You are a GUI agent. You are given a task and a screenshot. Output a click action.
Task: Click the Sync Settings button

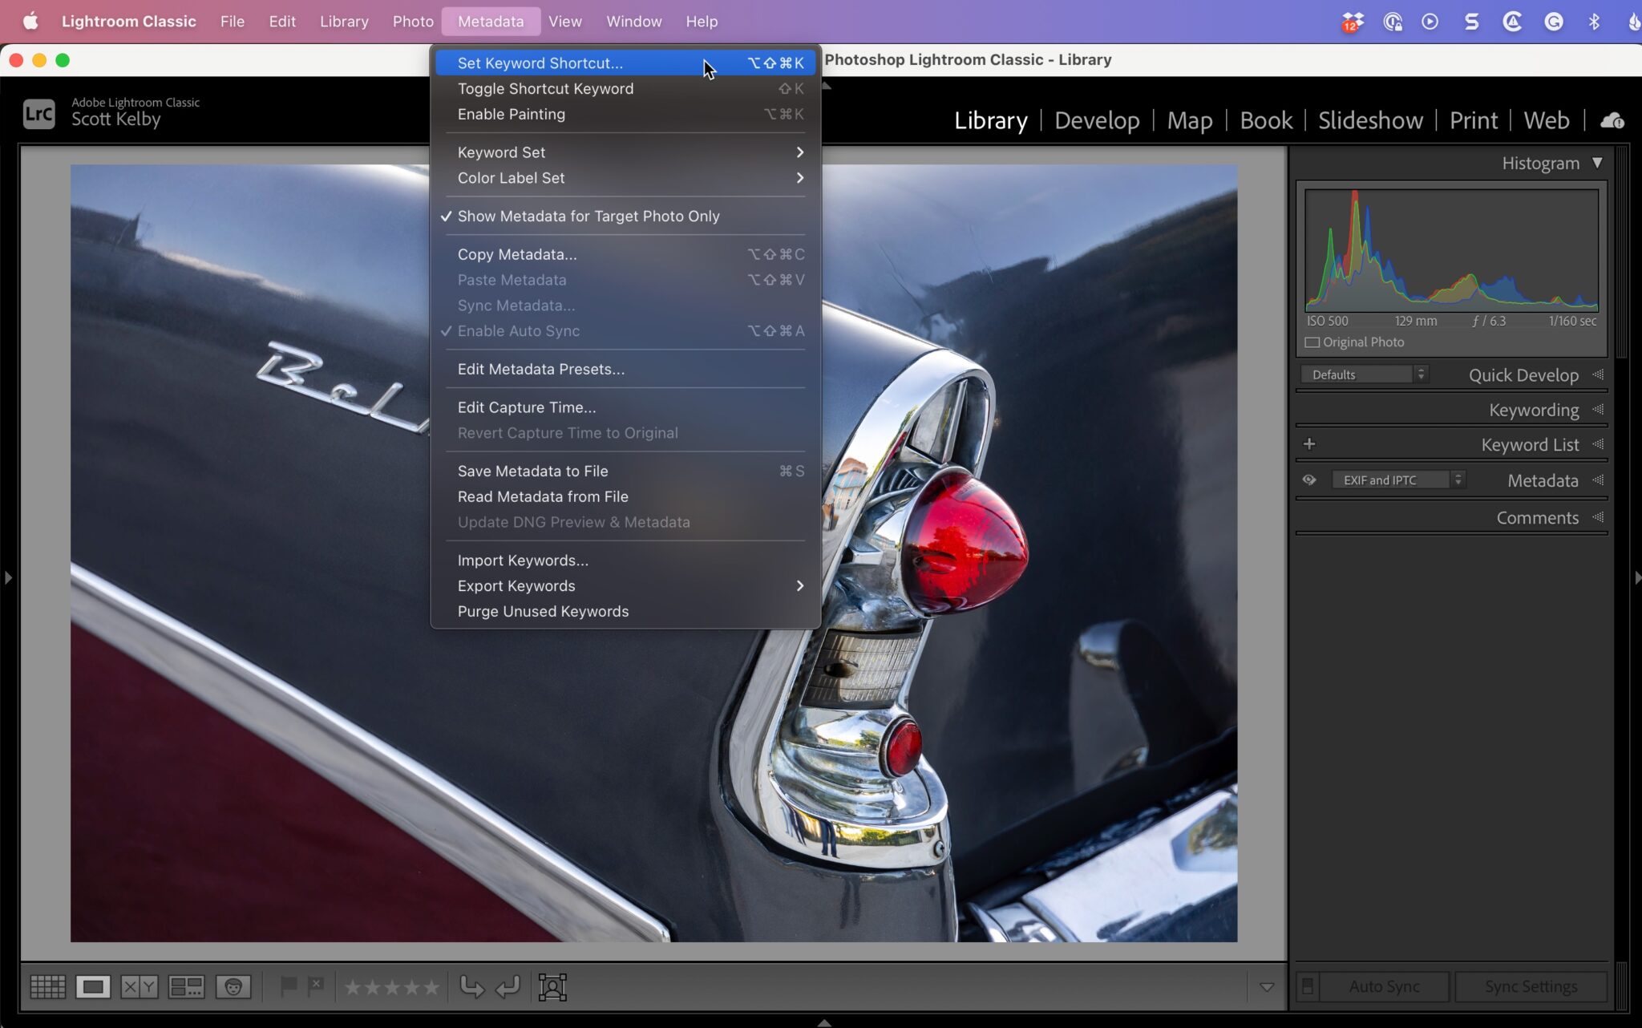point(1530,986)
